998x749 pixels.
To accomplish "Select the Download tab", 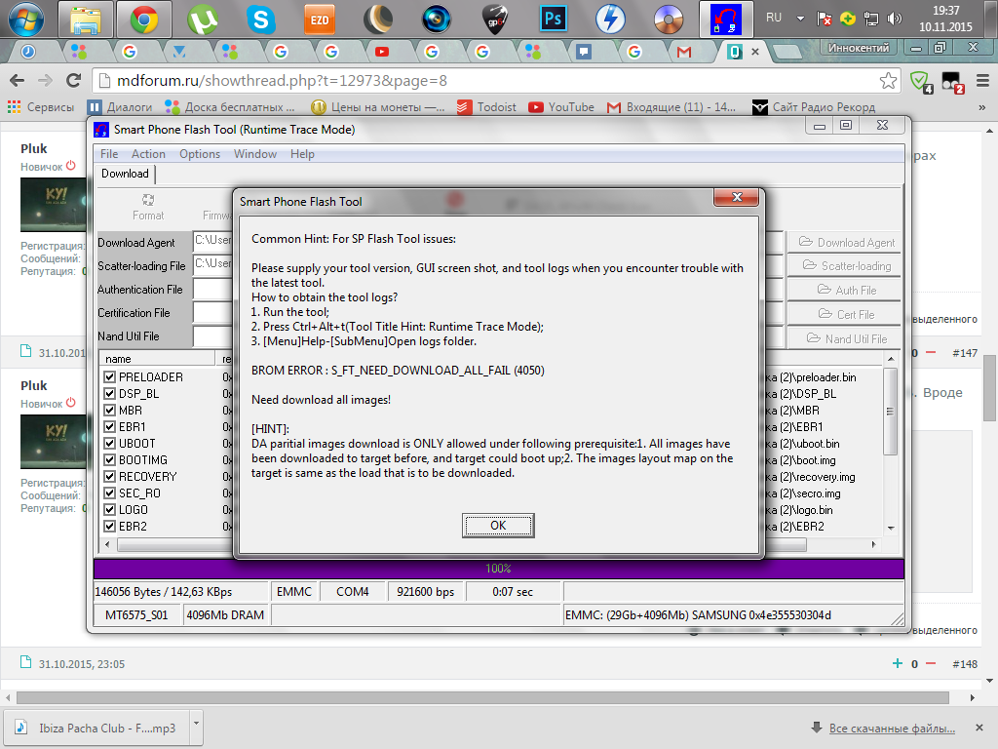I will tap(126, 174).
